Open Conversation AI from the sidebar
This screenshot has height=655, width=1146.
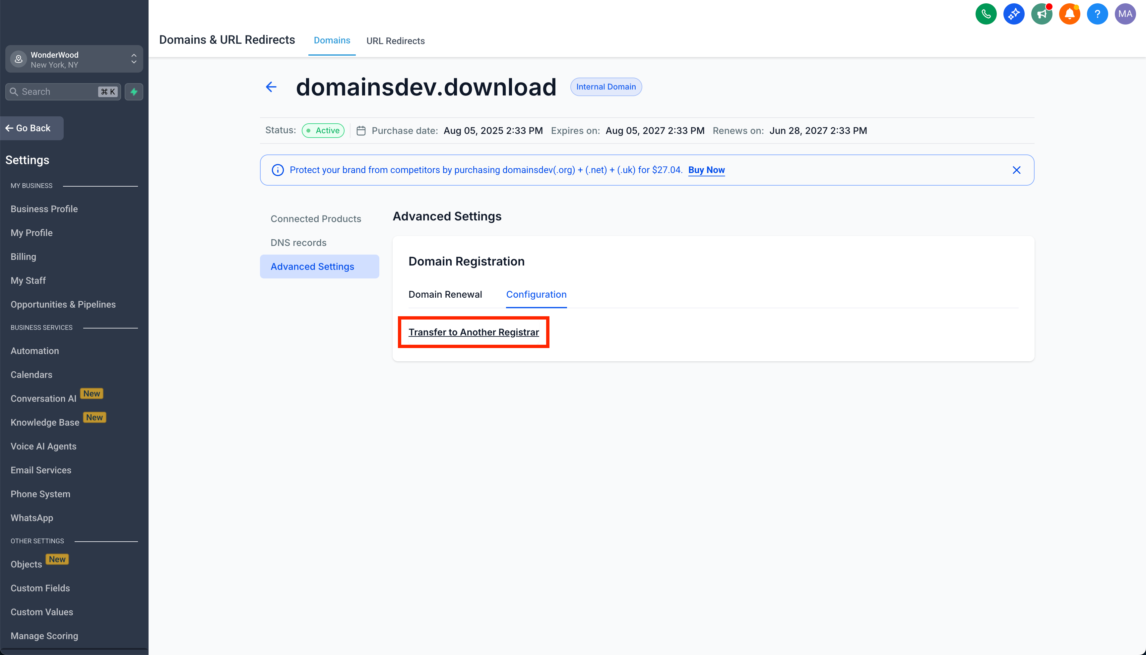click(43, 398)
